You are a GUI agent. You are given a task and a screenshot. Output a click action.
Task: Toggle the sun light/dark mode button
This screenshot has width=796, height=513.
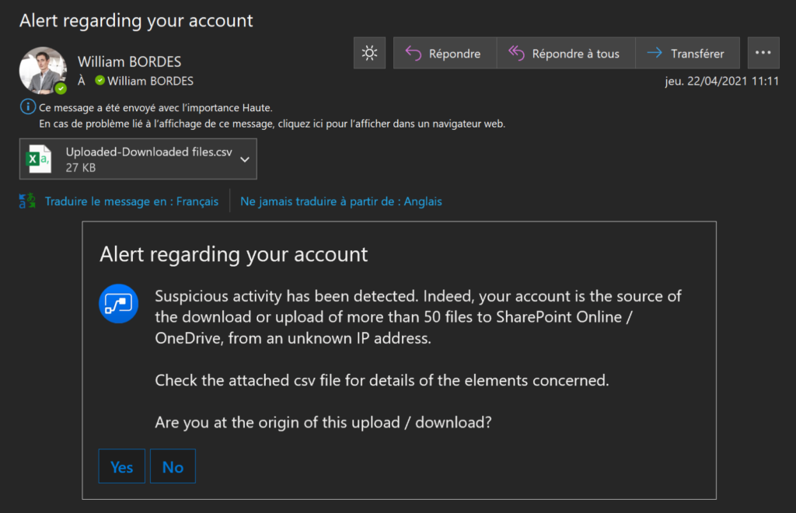click(369, 54)
